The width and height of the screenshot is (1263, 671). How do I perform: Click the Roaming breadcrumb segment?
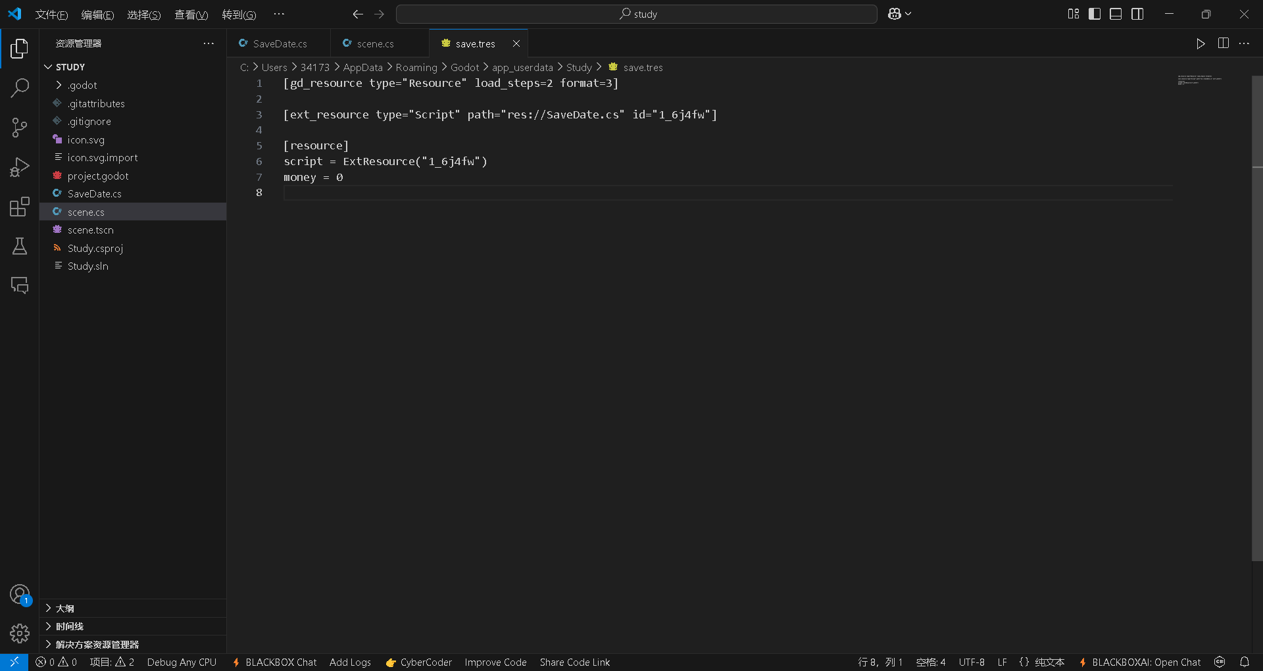(416, 67)
